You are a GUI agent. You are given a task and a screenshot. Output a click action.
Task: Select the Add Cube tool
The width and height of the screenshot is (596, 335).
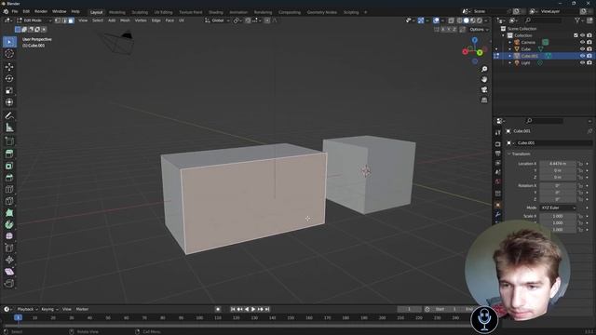tap(9, 141)
